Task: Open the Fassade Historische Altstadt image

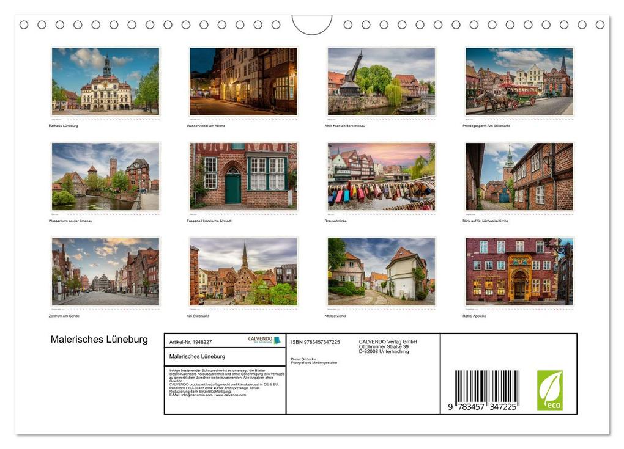Action: pyautogui.click(x=243, y=177)
